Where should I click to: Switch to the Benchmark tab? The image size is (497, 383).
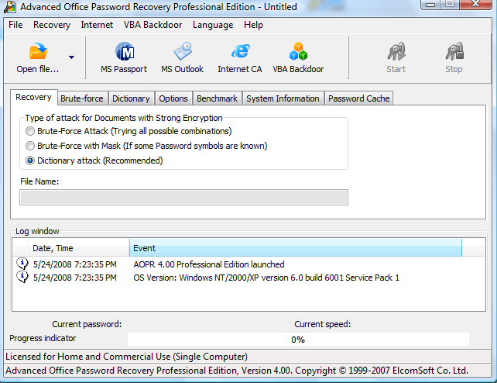(x=217, y=98)
